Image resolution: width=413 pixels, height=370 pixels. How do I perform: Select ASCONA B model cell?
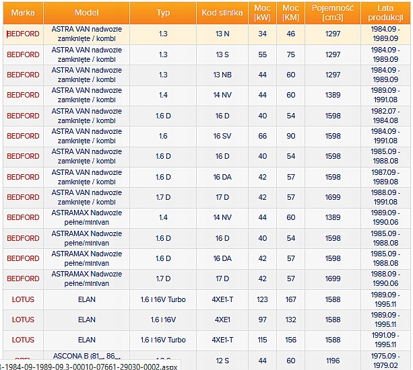[x=87, y=357]
